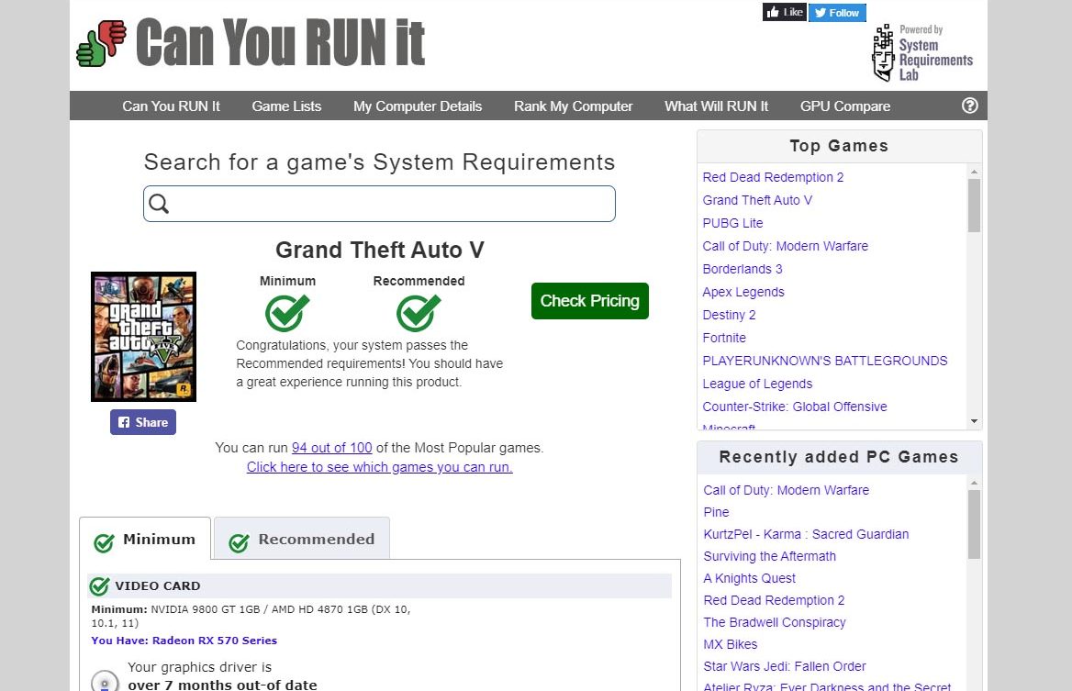Click the graphics driver update icon
Viewport: 1072px width, 691px height.
(106, 681)
